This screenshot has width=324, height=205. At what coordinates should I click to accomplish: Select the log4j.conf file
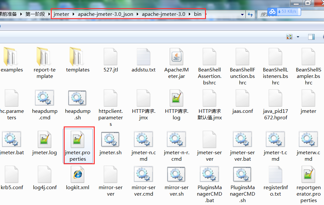(45, 178)
